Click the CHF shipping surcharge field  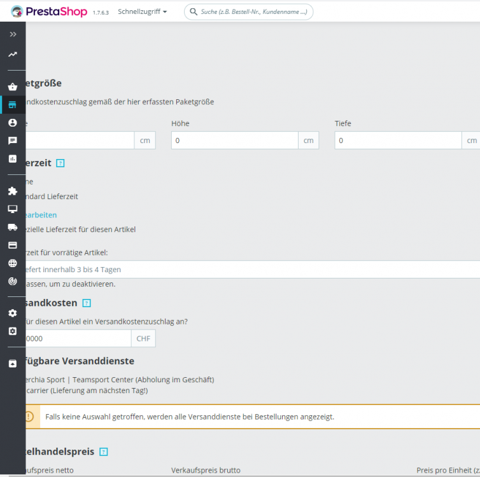(78, 338)
